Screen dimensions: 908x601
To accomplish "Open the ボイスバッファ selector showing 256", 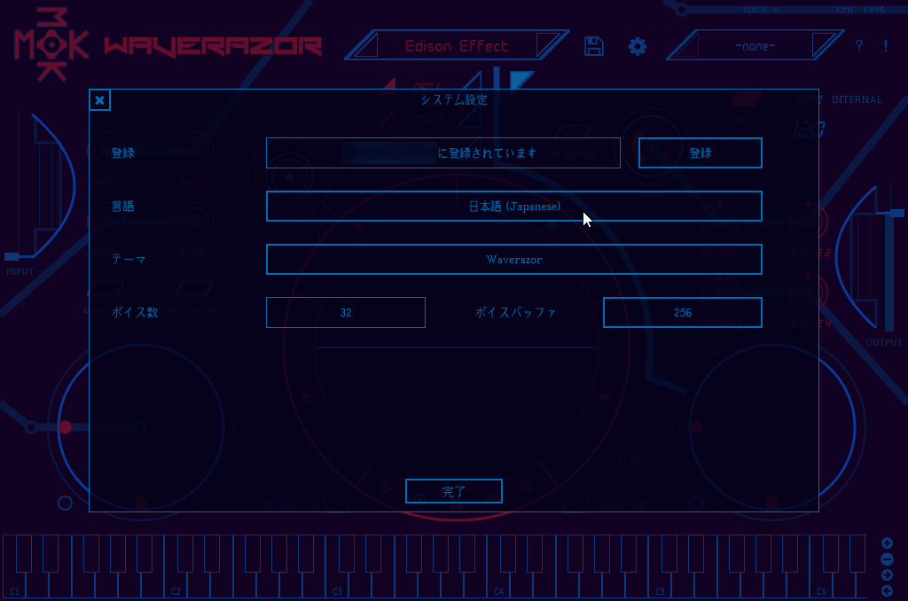I will coord(682,313).
